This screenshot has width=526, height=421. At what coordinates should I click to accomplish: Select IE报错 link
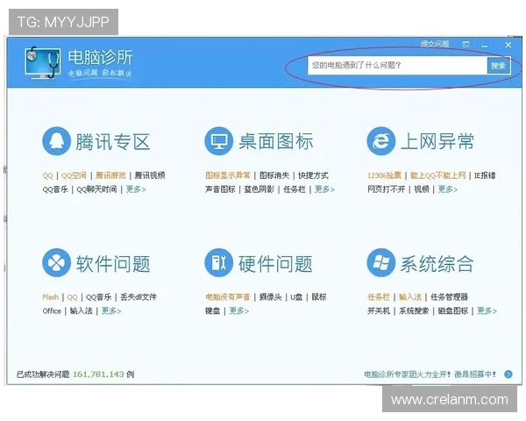point(485,175)
